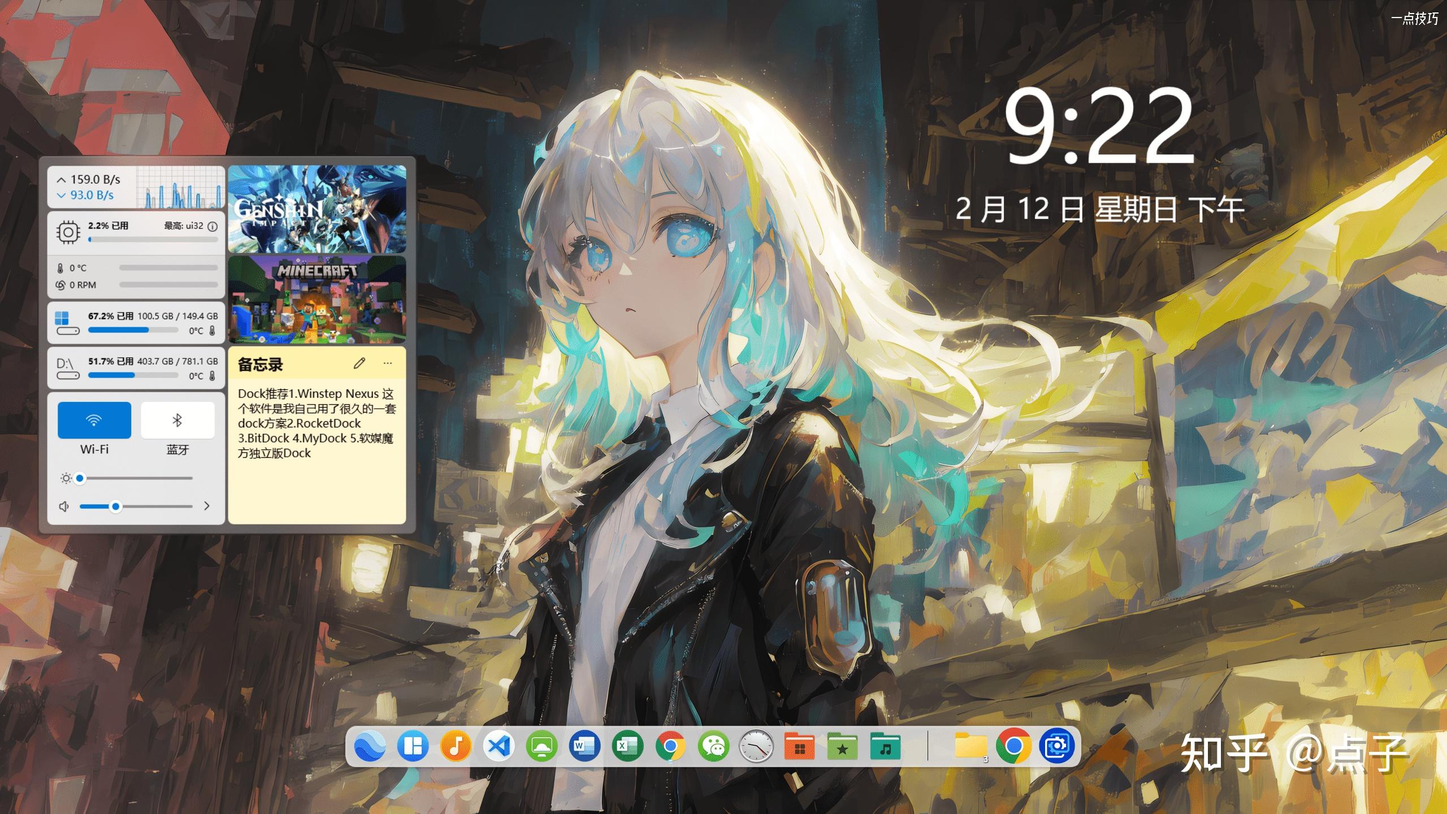Open Microsoft Word from the dock

tap(583, 746)
